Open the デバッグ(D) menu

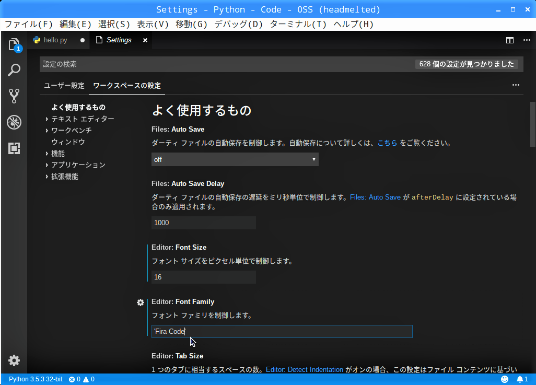point(238,24)
